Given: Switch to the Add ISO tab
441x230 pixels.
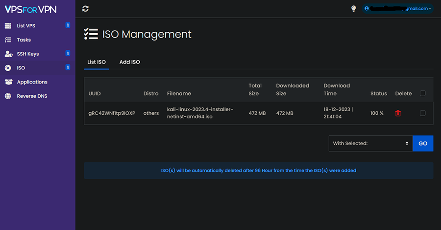Looking at the screenshot, I should pos(130,62).
